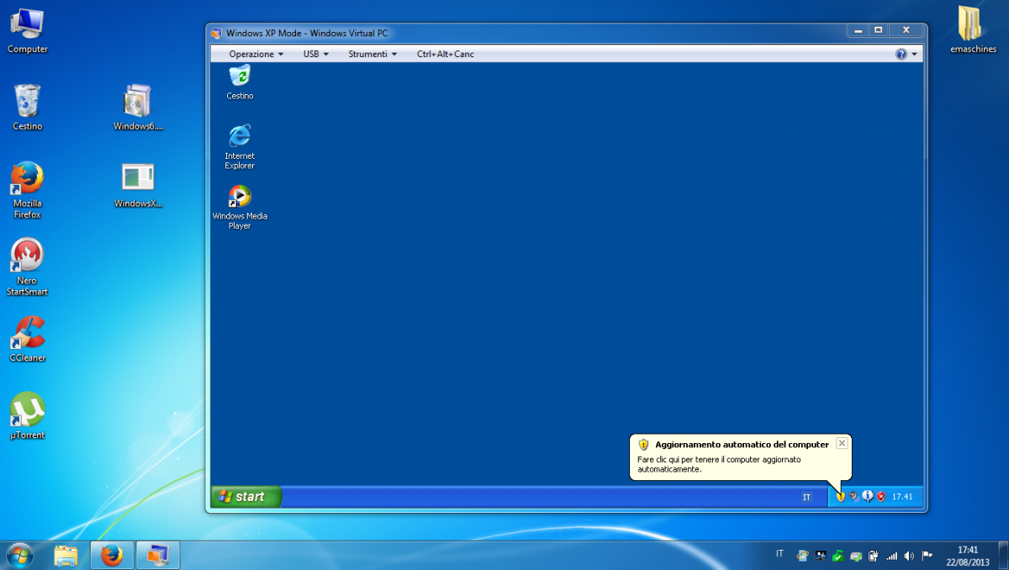Screen dimensions: 1009x570
Task: Open the Action Center flag icon
Action: pyautogui.click(x=927, y=556)
